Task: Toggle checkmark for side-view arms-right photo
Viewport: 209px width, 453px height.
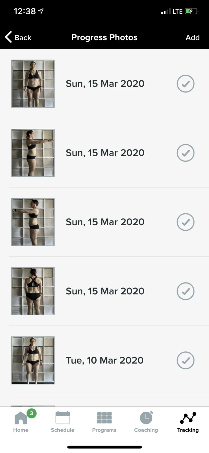Action: (185, 153)
